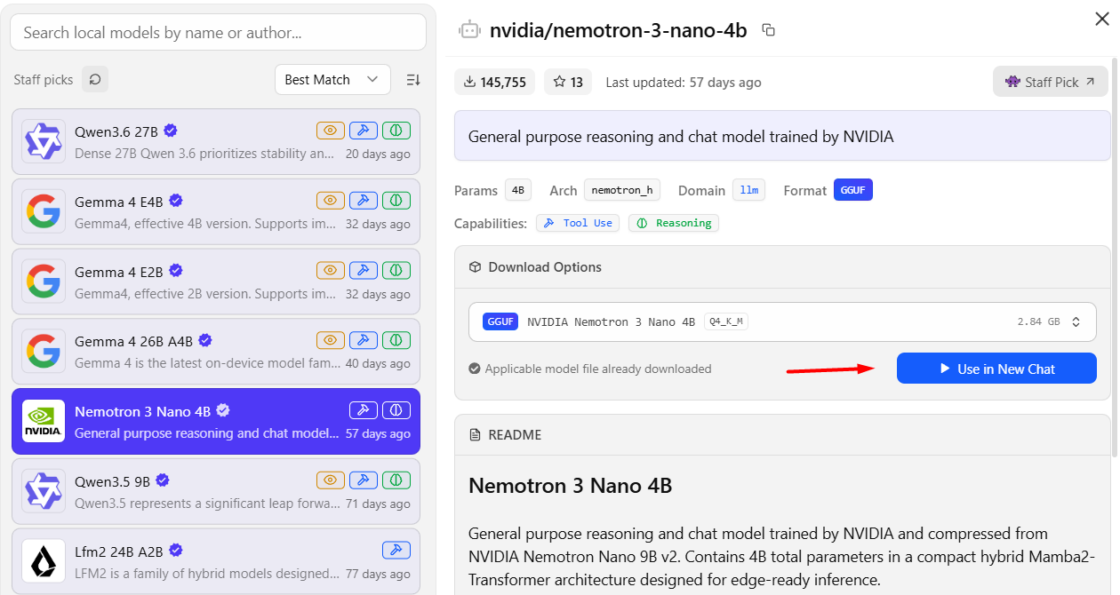Click the README section header
Image resolution: width=1120 pixels, height=595 pixels.
(782, 435)
